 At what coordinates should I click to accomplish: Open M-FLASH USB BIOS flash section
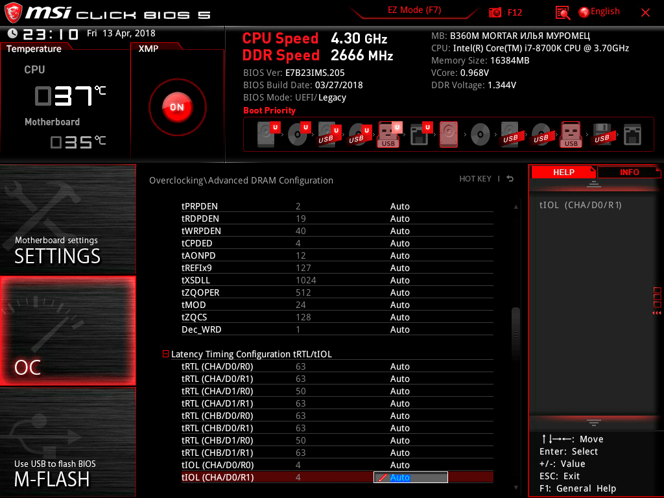pos(67,442)
